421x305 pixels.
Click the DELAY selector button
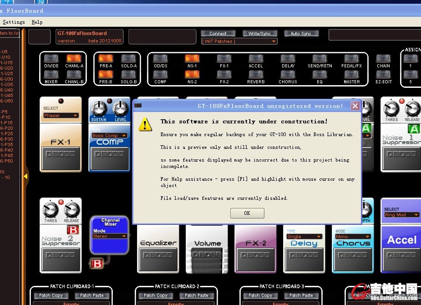pyautogui.click(x=288, y=58)
